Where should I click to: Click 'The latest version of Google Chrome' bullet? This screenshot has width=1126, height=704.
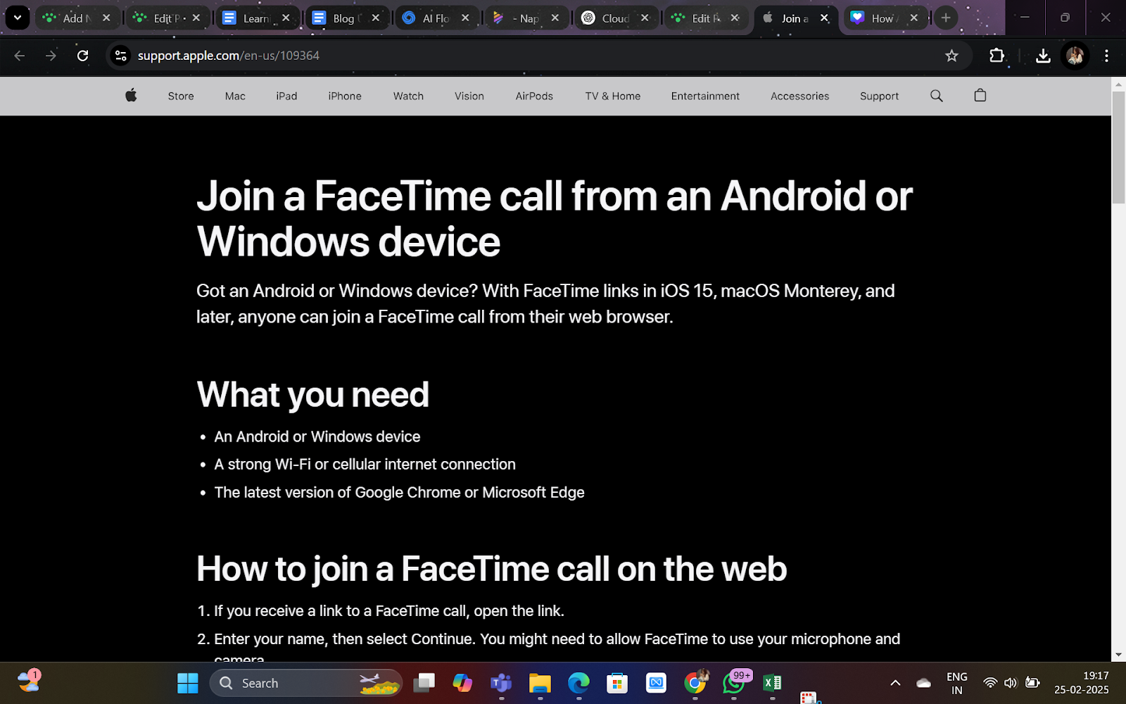point(399,493)
